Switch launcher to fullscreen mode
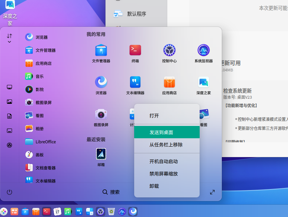Screen dimensions: 288x217 [x=212, y=192]
